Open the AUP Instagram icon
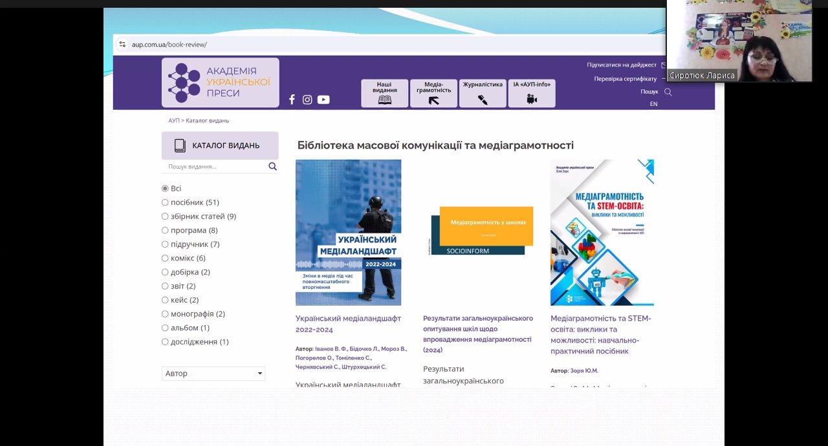Screen dimensions: 828x446 coord(307,100)
